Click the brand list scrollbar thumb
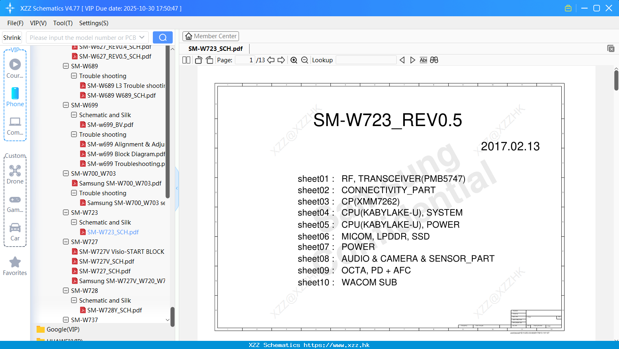This screenshot has width=619, height=349. 172,316
